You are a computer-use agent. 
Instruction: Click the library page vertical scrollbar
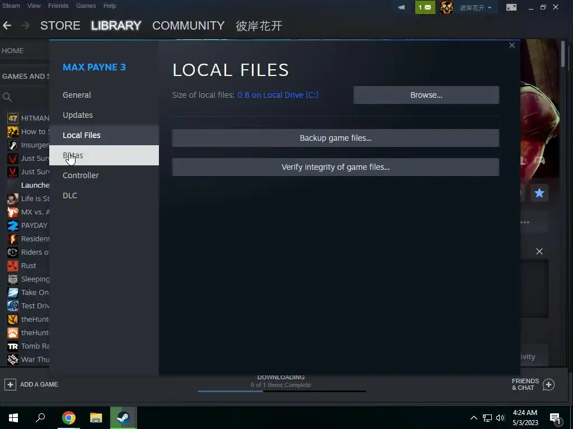tap(563, 54)
